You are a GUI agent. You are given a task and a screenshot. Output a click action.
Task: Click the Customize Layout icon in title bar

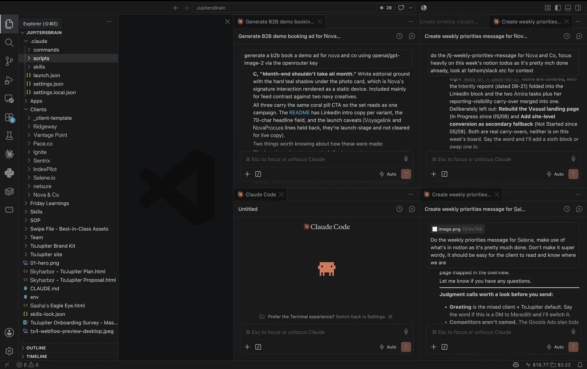click(548, 8)
